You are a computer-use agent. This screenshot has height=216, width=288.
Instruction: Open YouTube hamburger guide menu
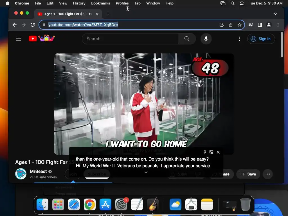(19, 39)
